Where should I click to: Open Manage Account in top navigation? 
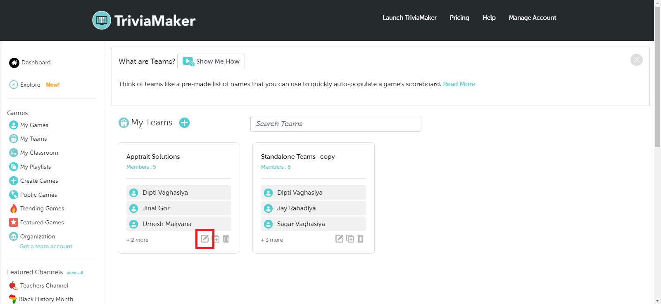(x=532, y=18)
